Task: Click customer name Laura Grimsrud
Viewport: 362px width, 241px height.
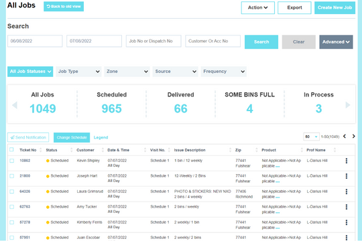Action: click(x=90, y=191)
